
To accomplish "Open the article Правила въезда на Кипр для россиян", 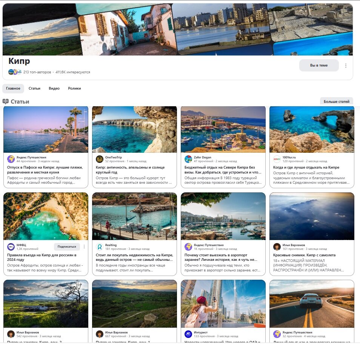I will (42, 257).
